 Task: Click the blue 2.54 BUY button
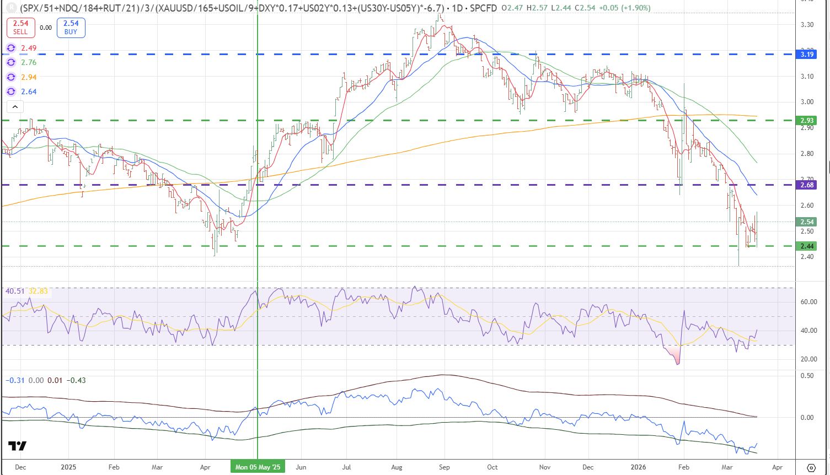click(71, 27)
